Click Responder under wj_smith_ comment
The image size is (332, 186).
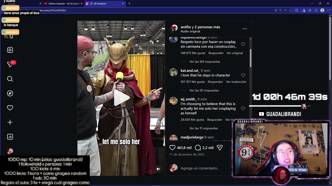pos(215,120)
